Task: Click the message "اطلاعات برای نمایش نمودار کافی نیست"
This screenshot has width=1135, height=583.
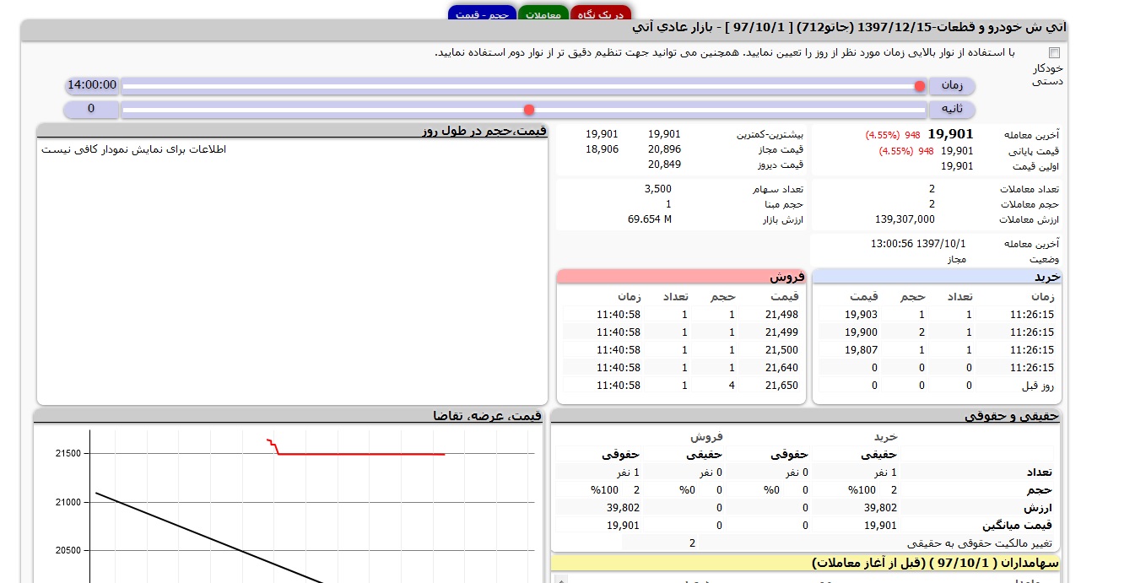Action: [134, 149]
